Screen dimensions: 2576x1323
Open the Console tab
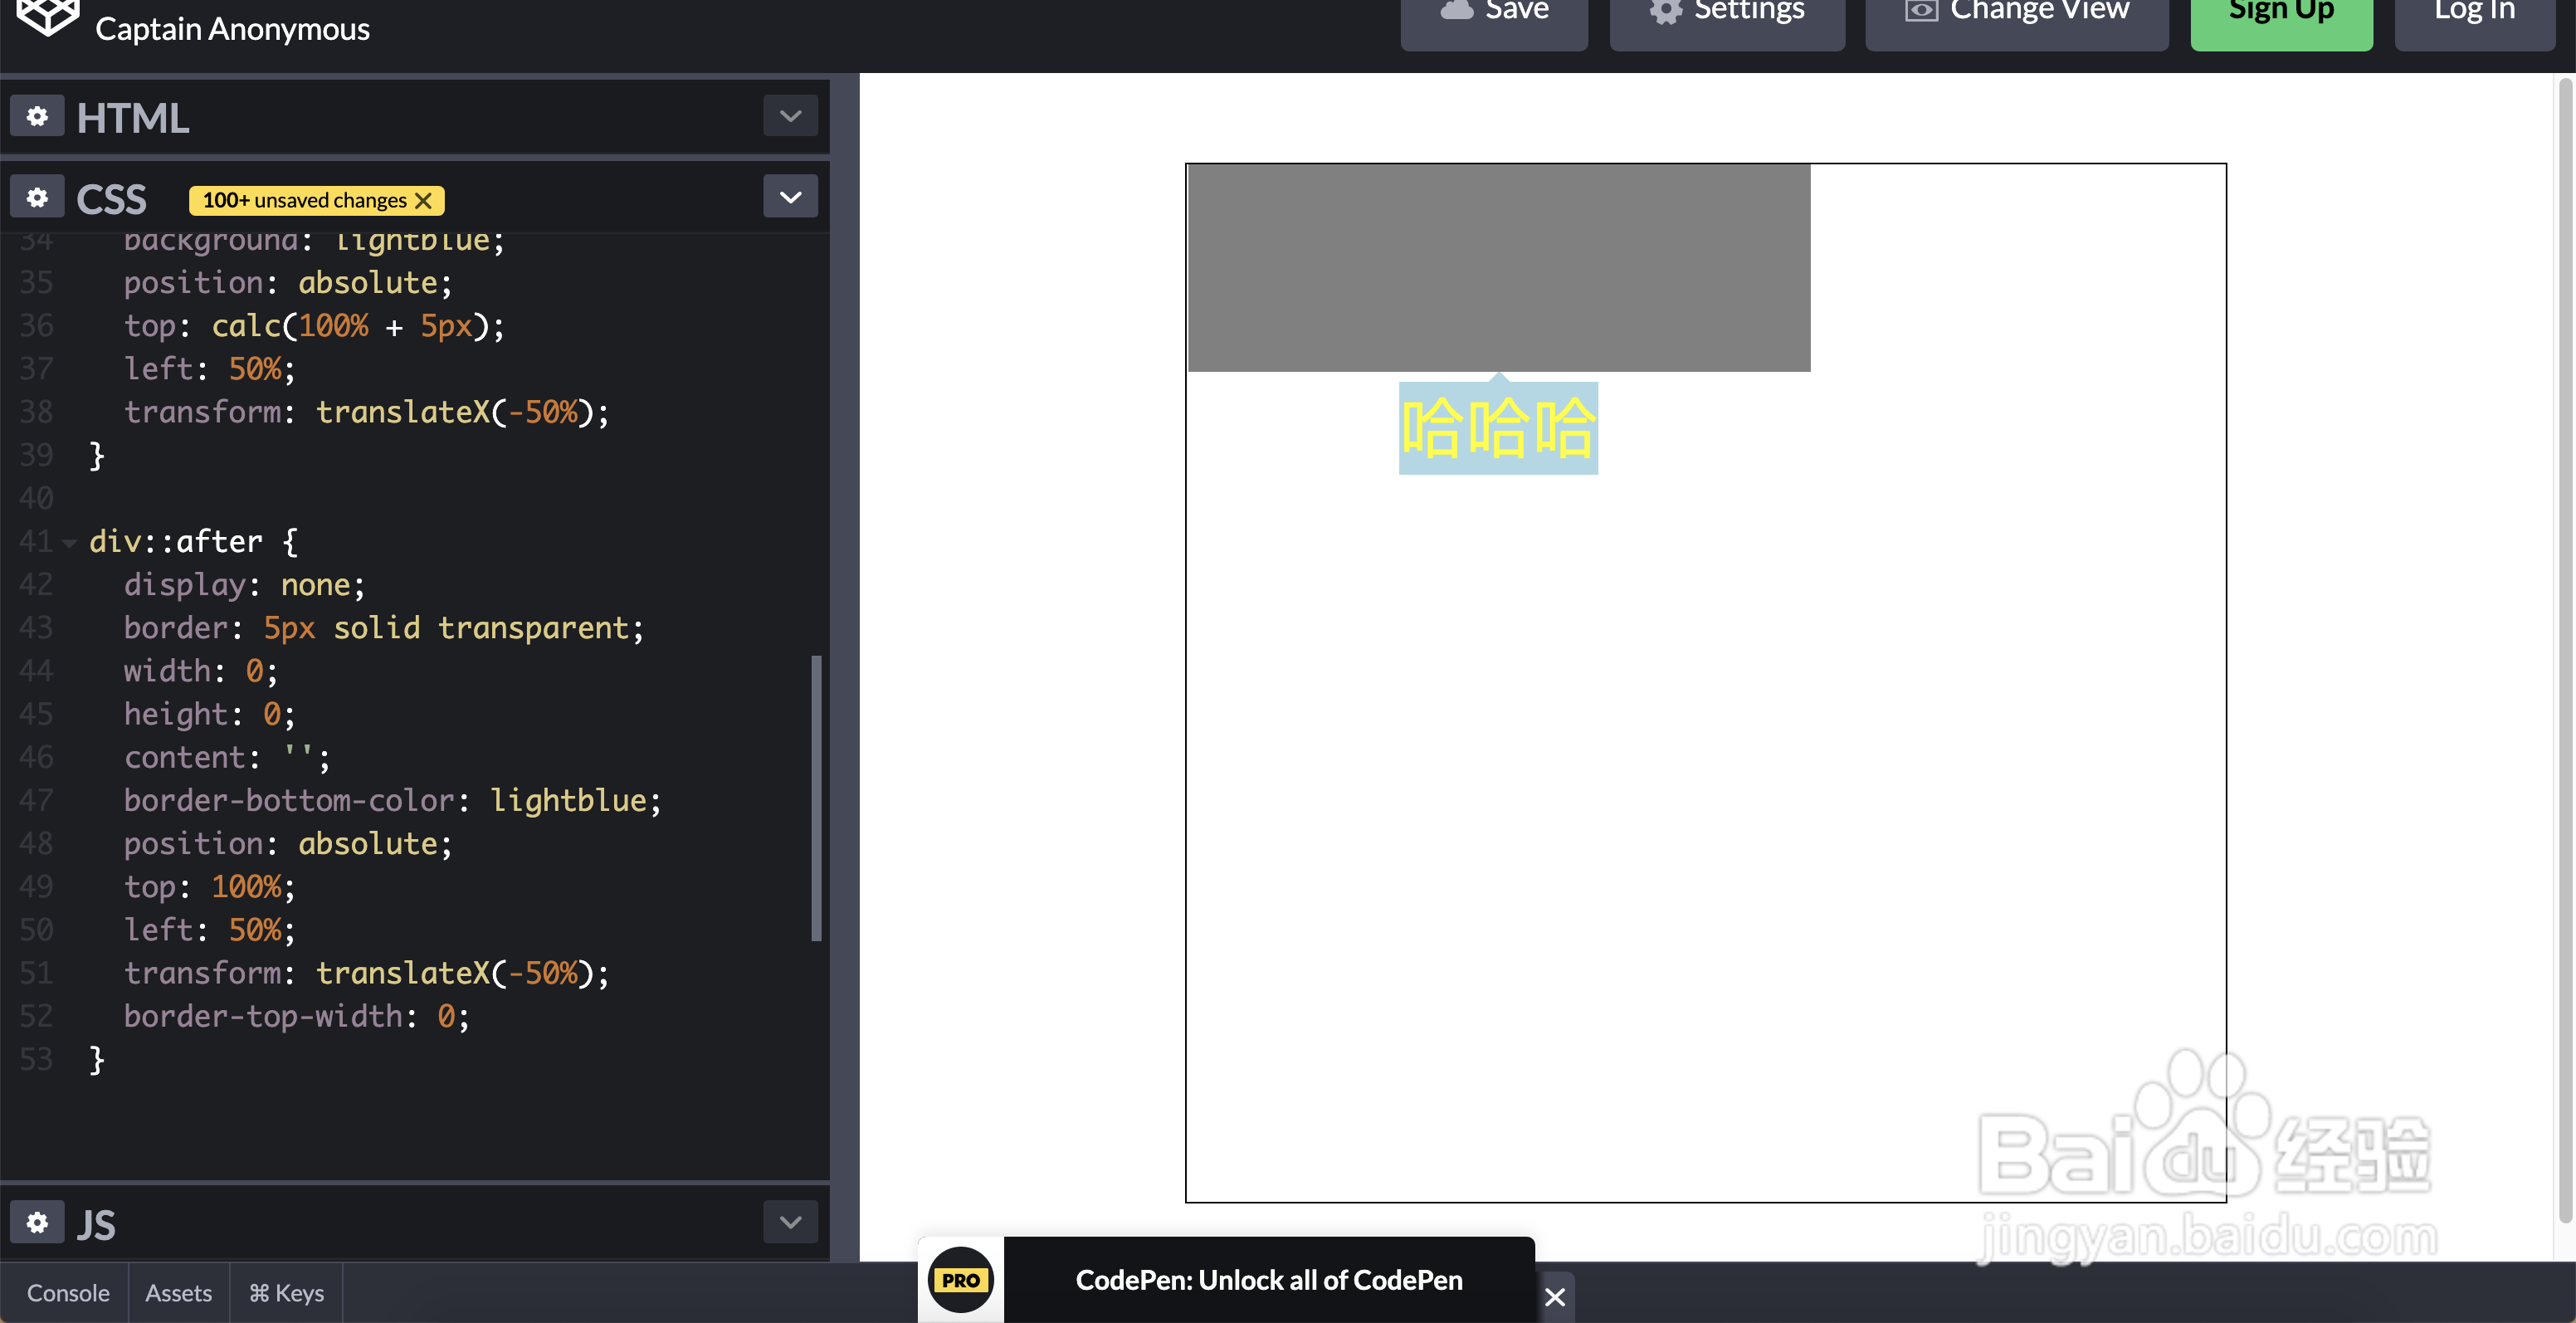coord(67,1293)
